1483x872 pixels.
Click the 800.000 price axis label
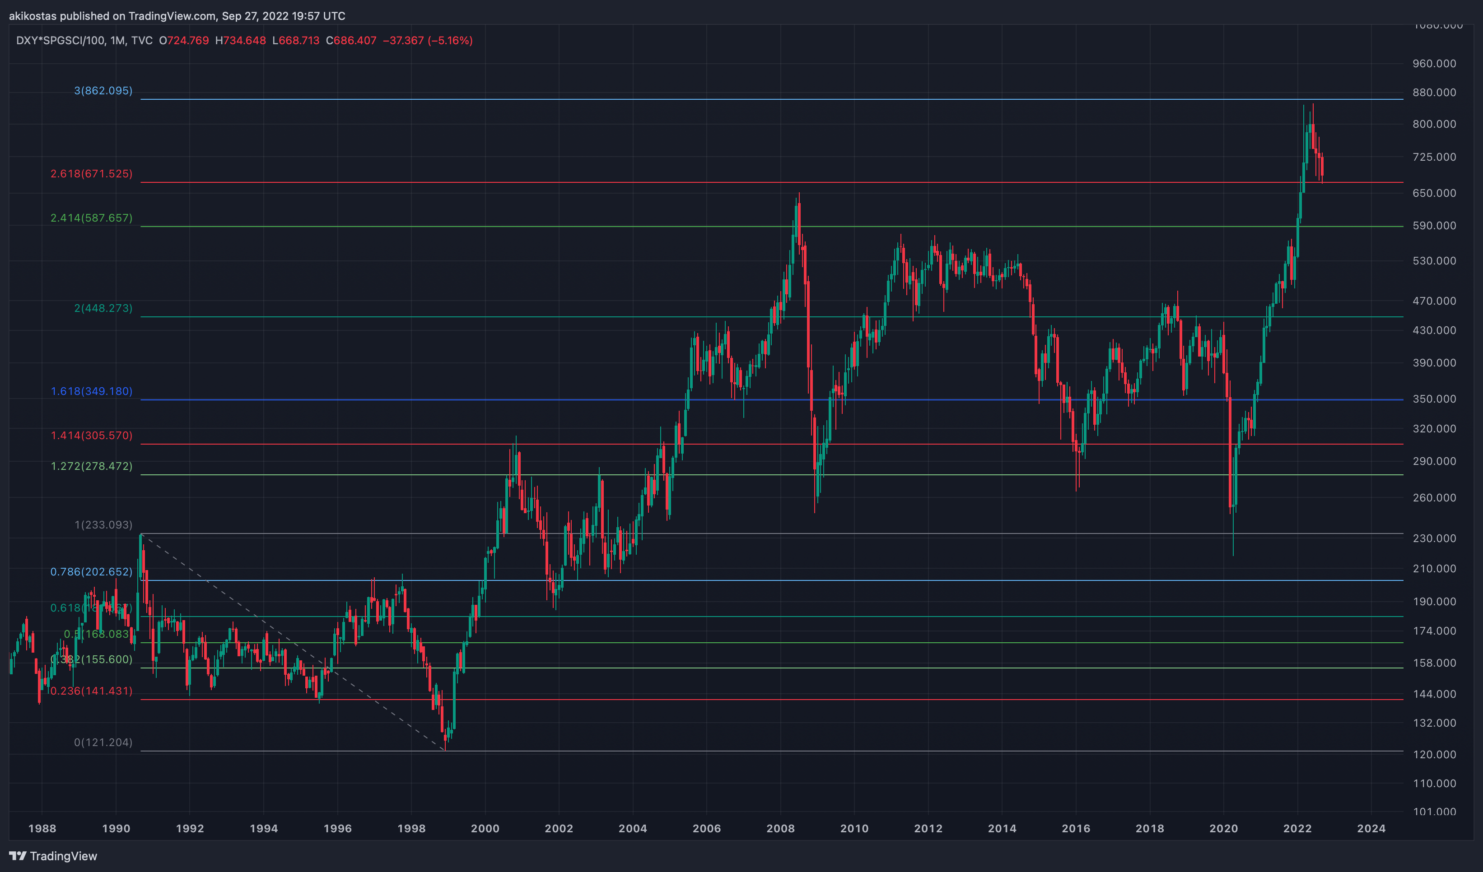pos(1434,124)
